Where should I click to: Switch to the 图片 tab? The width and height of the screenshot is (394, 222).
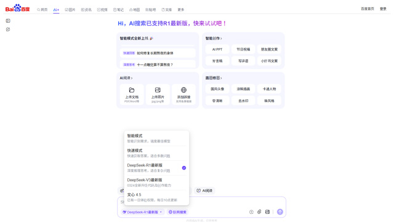[70, 10]
